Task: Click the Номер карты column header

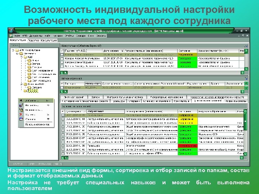Action: (x=93, y=84)
